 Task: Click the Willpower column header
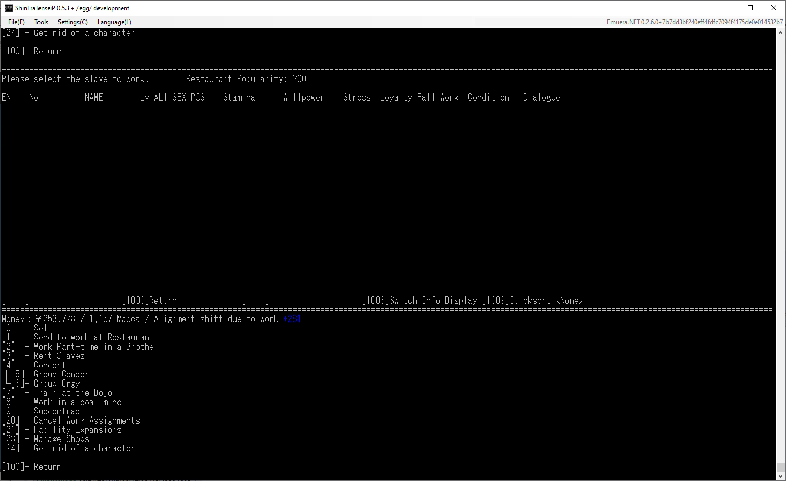(304, 97)
